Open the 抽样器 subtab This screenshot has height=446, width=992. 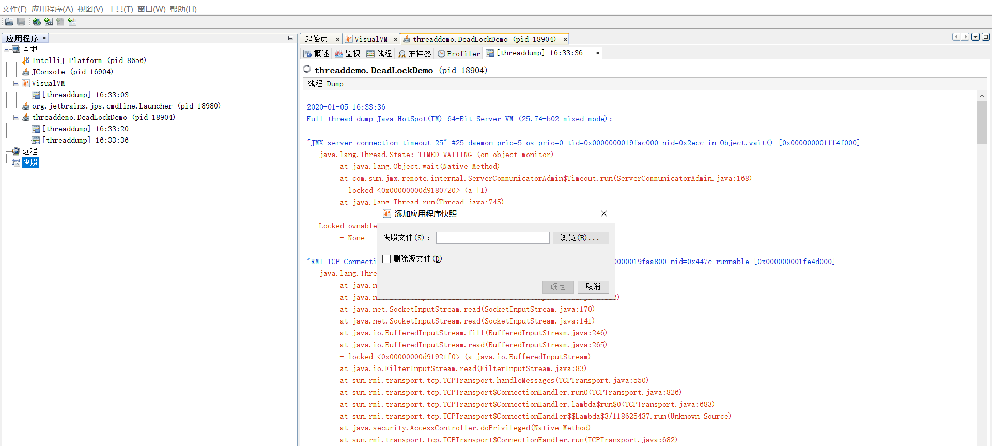click(x=414, y=53)
